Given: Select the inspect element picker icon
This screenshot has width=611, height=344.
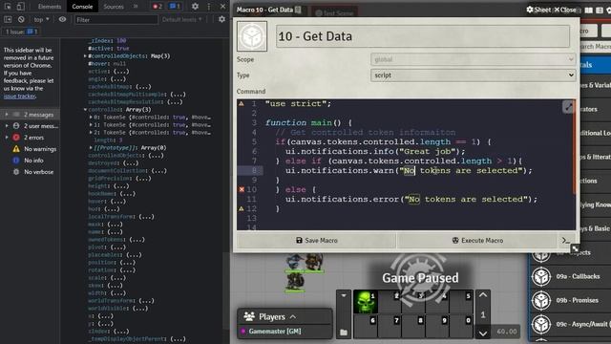Looking at the screenshot, I should [x=8, y=7].
